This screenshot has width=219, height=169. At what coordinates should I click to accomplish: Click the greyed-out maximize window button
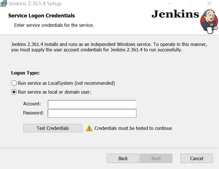coord(189,4)
